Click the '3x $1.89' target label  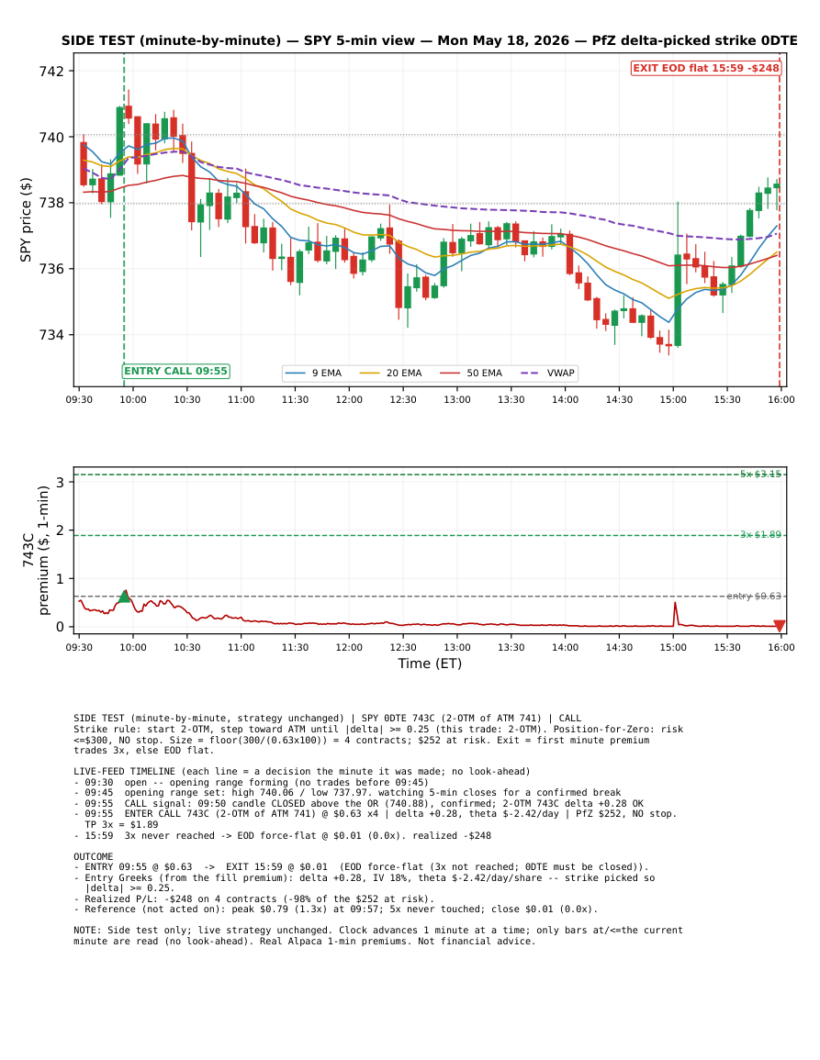coord(760,535)
